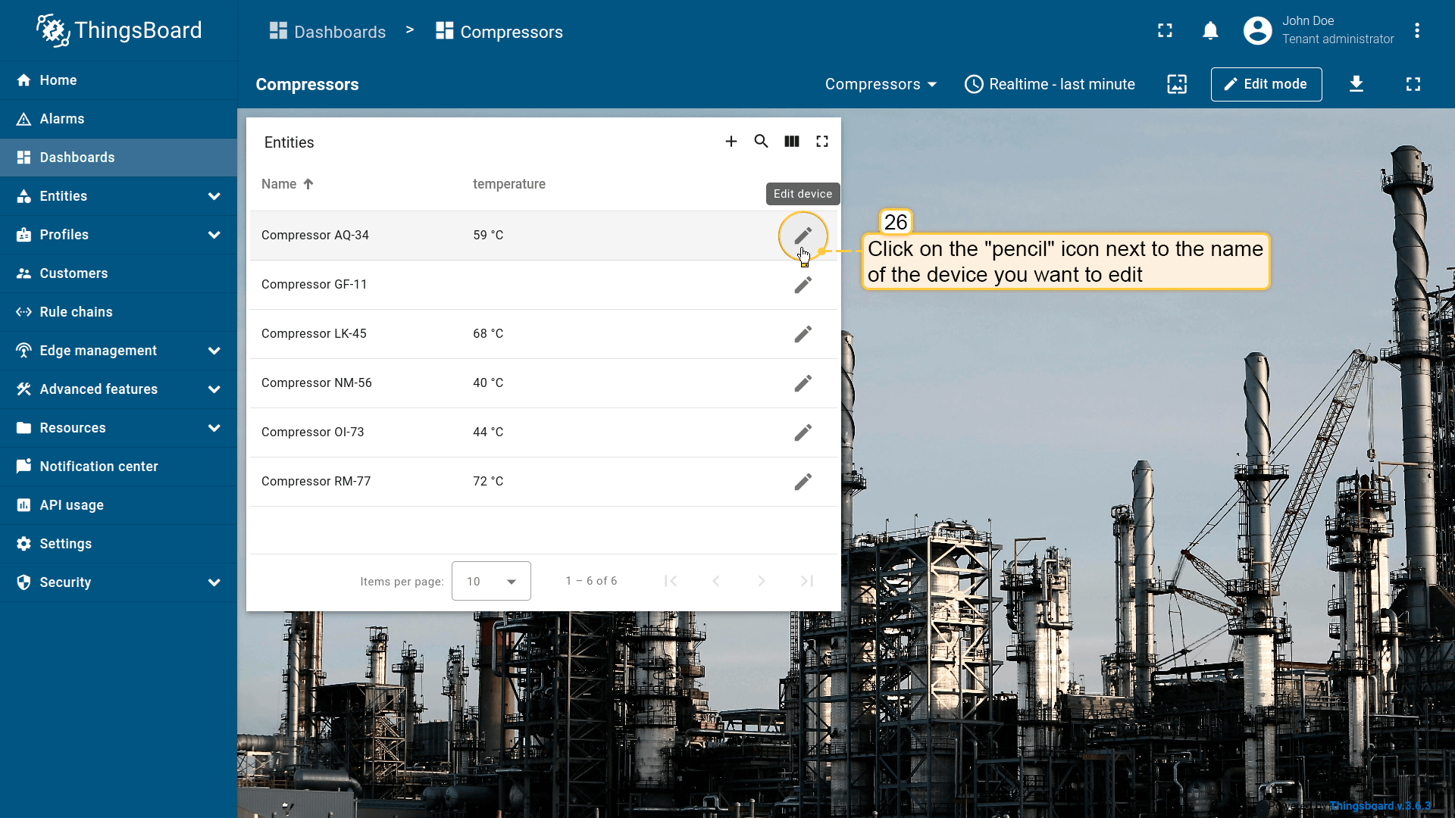The width and height of the screenshot is (1455, 818).
Task: Enter Edit mode
Action: (x=1266, y=84)
